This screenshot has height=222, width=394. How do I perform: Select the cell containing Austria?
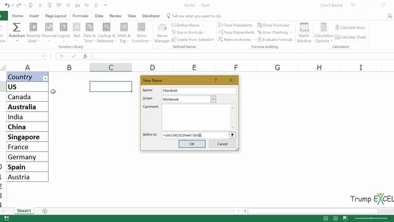pyautogui.click(x=27, y=177)
